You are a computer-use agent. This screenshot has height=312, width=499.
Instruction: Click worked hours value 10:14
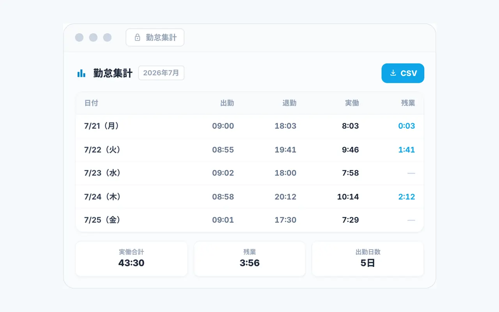click(x=348, y=197)
